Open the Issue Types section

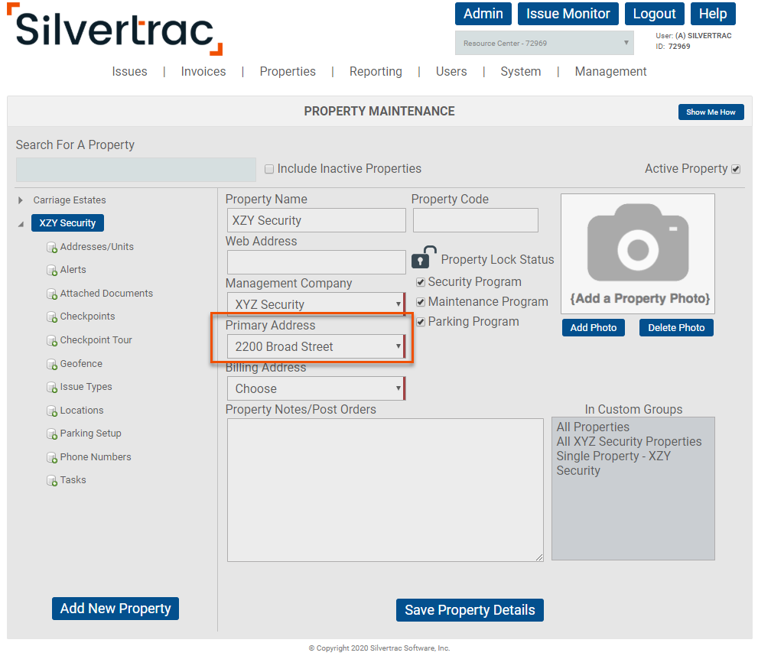click(x=86, y=387)
